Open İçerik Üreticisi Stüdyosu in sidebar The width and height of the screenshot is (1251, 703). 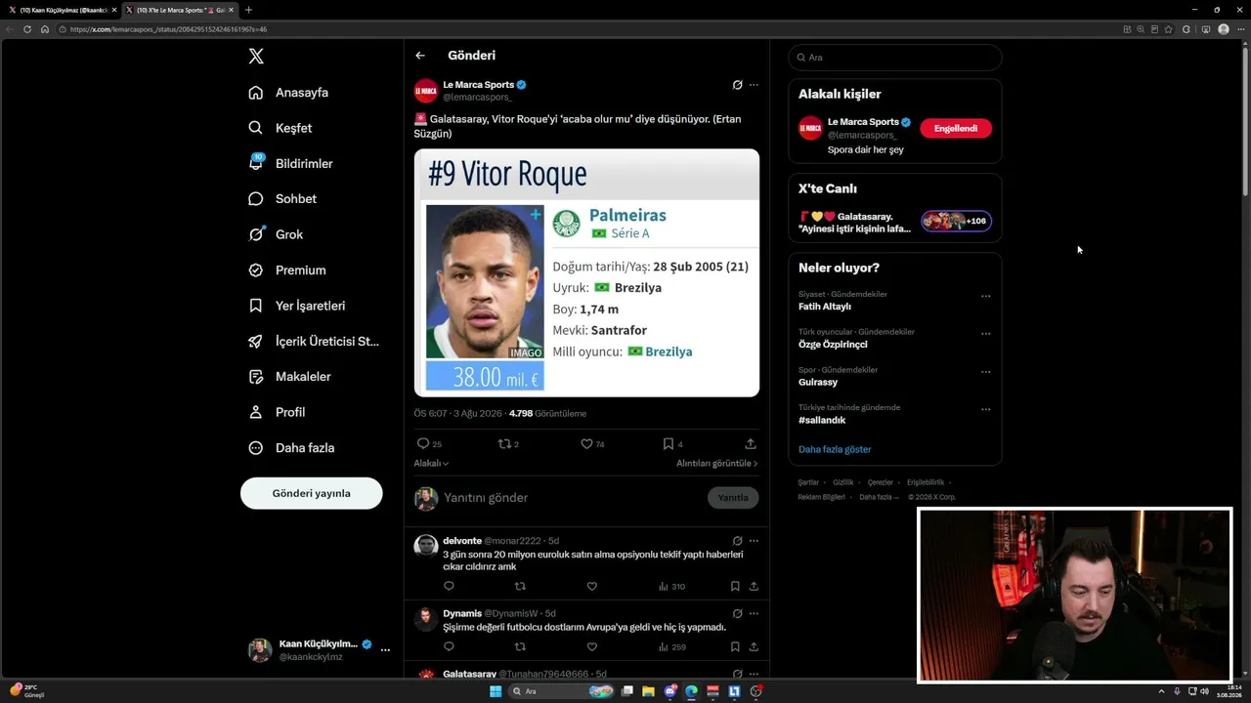tap(314, 342)
